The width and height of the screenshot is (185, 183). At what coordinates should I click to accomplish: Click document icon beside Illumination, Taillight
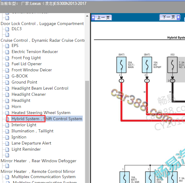(7, 131)
